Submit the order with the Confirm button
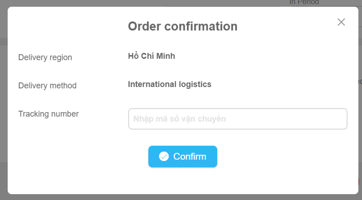The width and height of the screenshot is (362, 200). [x=183, y=157]
